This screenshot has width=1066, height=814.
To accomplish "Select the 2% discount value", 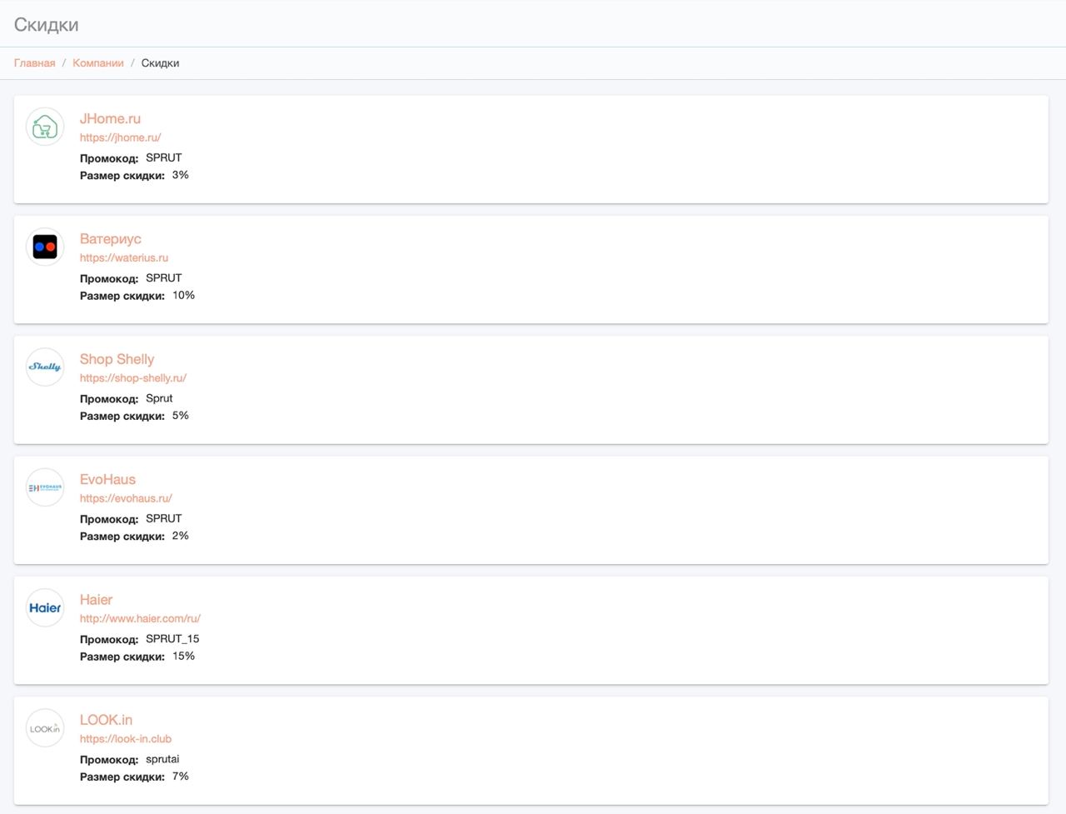I will click(181, 536).
